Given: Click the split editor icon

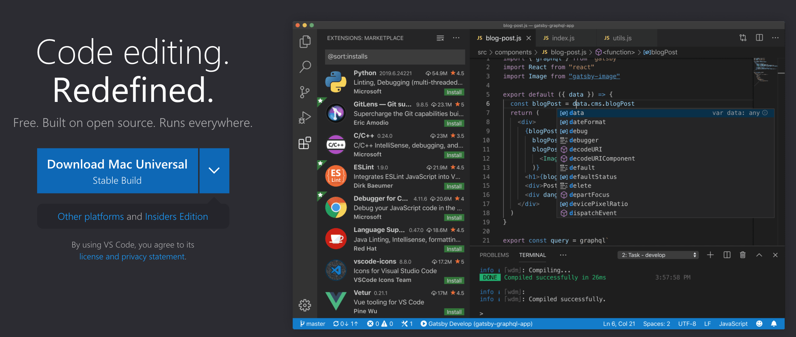Looking at the screenshot, I should (759, 38).
